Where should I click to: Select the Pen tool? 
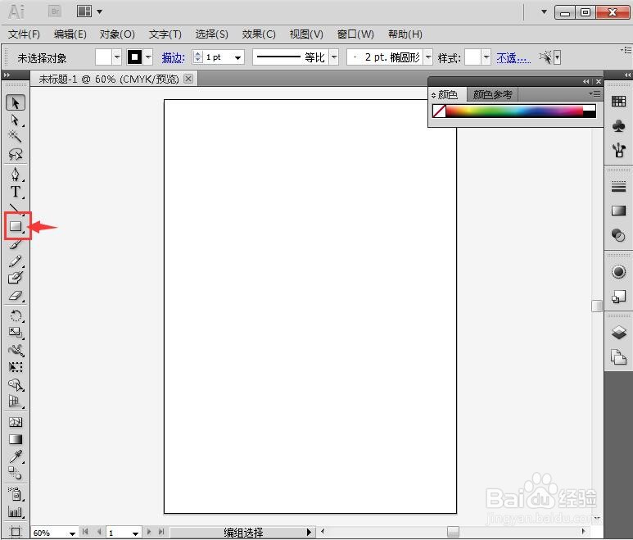pyautogui.click(x=16, y=175)
